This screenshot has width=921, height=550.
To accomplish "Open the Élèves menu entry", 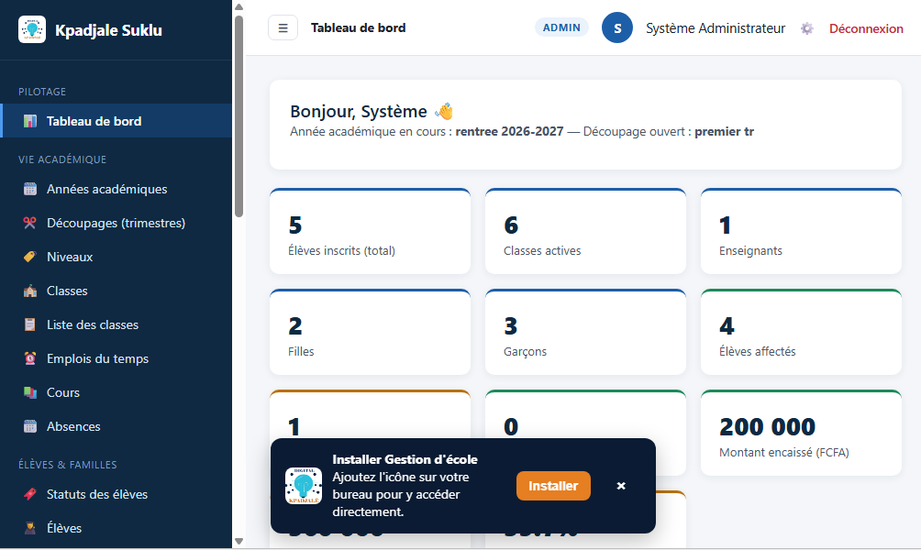I will click(117, 528).
